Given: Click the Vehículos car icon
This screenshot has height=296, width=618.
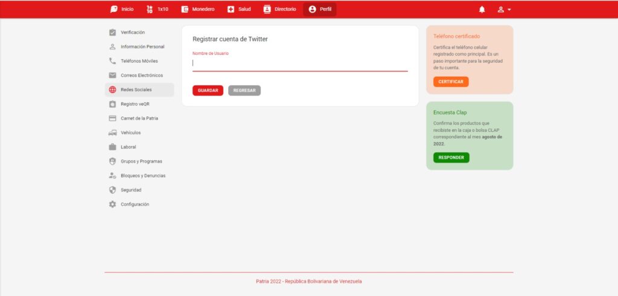Looking at the screenshot, I should pyautogui.click(x=112, y=133).
